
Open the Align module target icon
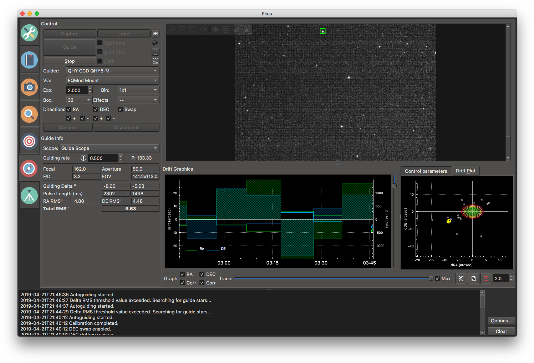(x=29, y=141)
